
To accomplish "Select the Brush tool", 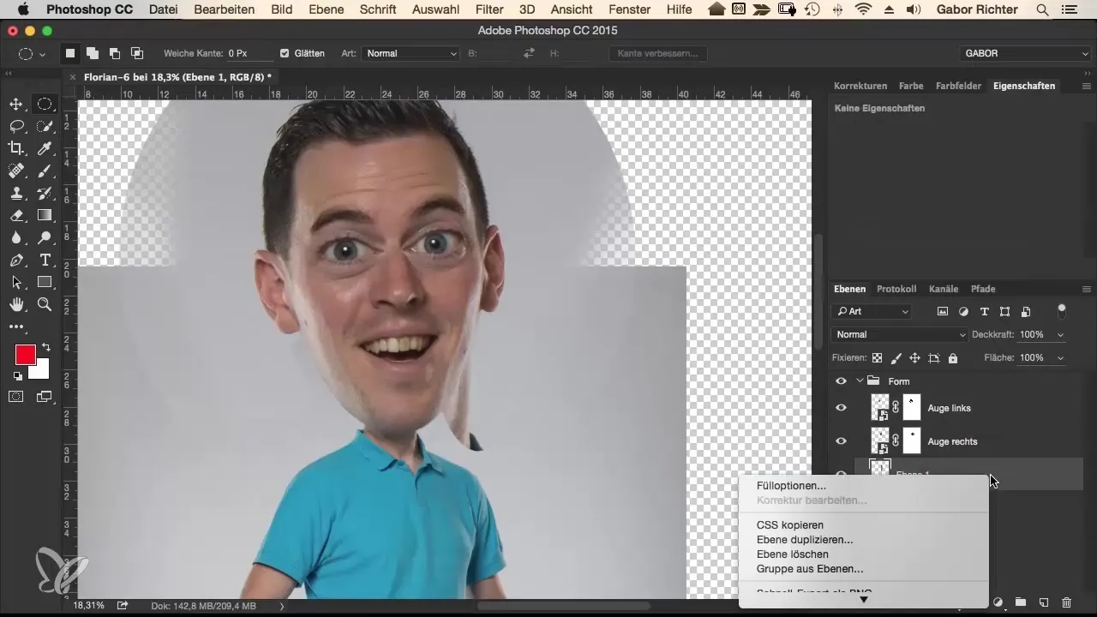I will [45, 171].
